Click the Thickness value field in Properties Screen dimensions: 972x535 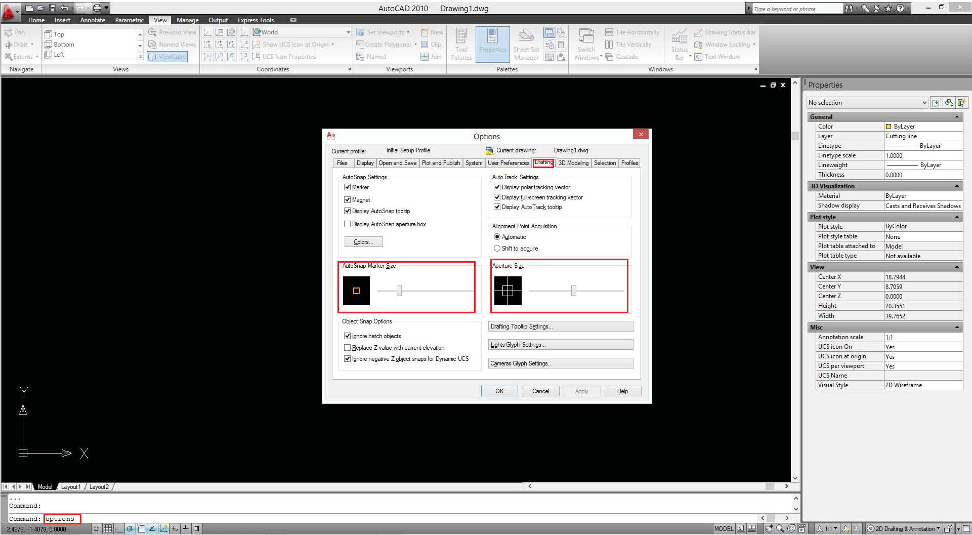point(923,175)
